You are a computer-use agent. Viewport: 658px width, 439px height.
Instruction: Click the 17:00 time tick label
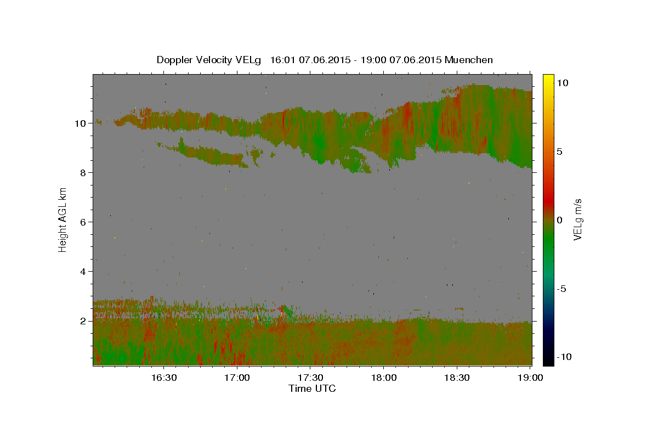(x=237, y=378)
